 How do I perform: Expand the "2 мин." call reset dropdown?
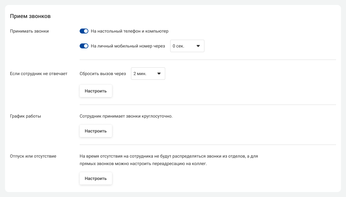click(x=148, y=74)
